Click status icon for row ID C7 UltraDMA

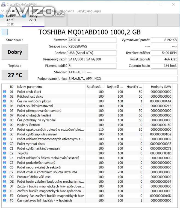pyautogui.click(x=5, y=172)
